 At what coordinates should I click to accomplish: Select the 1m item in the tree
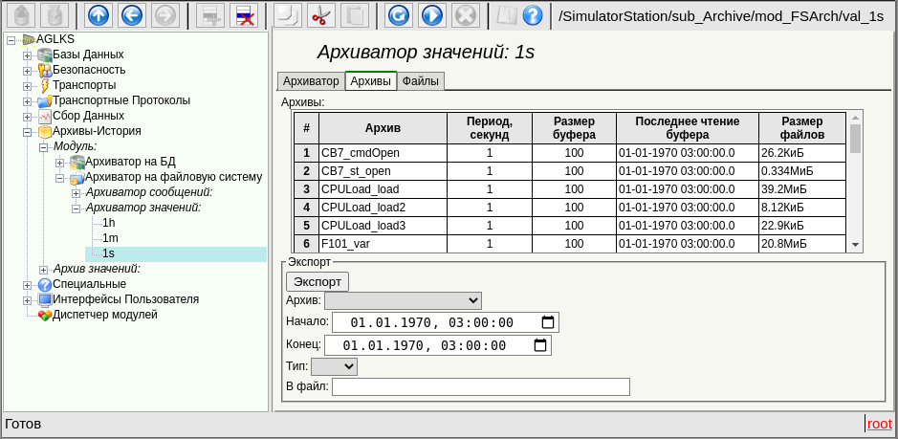pyautogui.click(x=110, y=238)
